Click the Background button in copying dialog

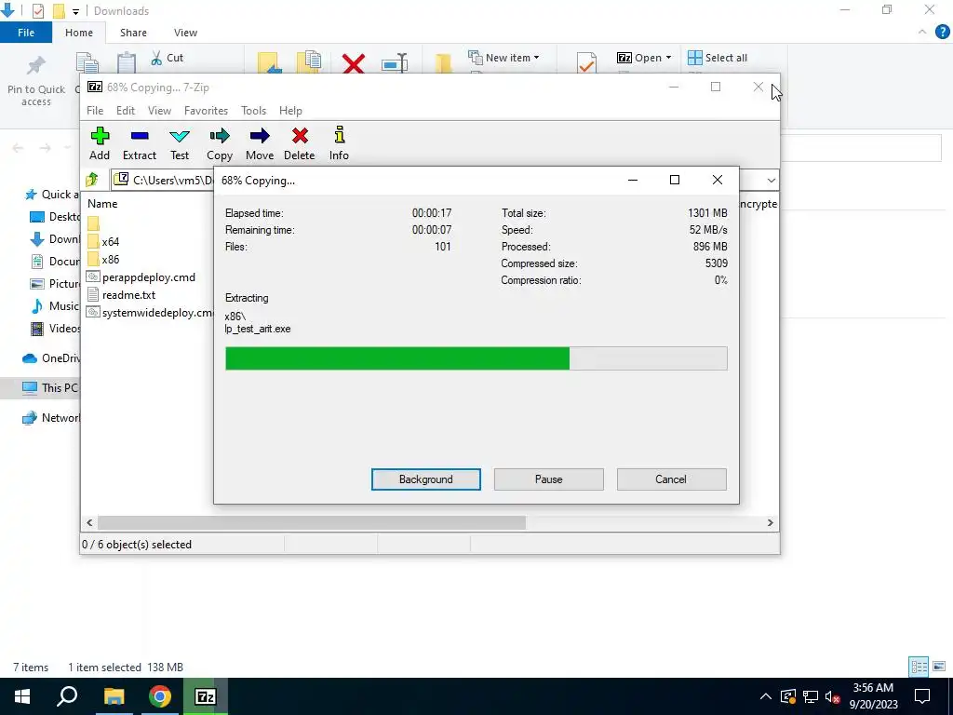426,479
